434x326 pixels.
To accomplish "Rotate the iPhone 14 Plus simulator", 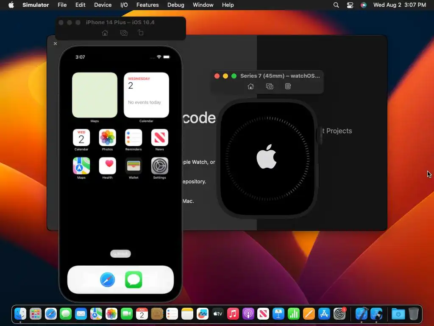I will (x=141, y=33).
